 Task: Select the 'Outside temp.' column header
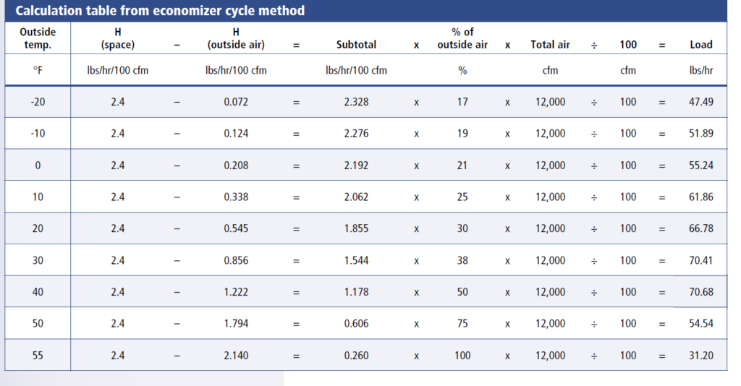pos(38,38)
